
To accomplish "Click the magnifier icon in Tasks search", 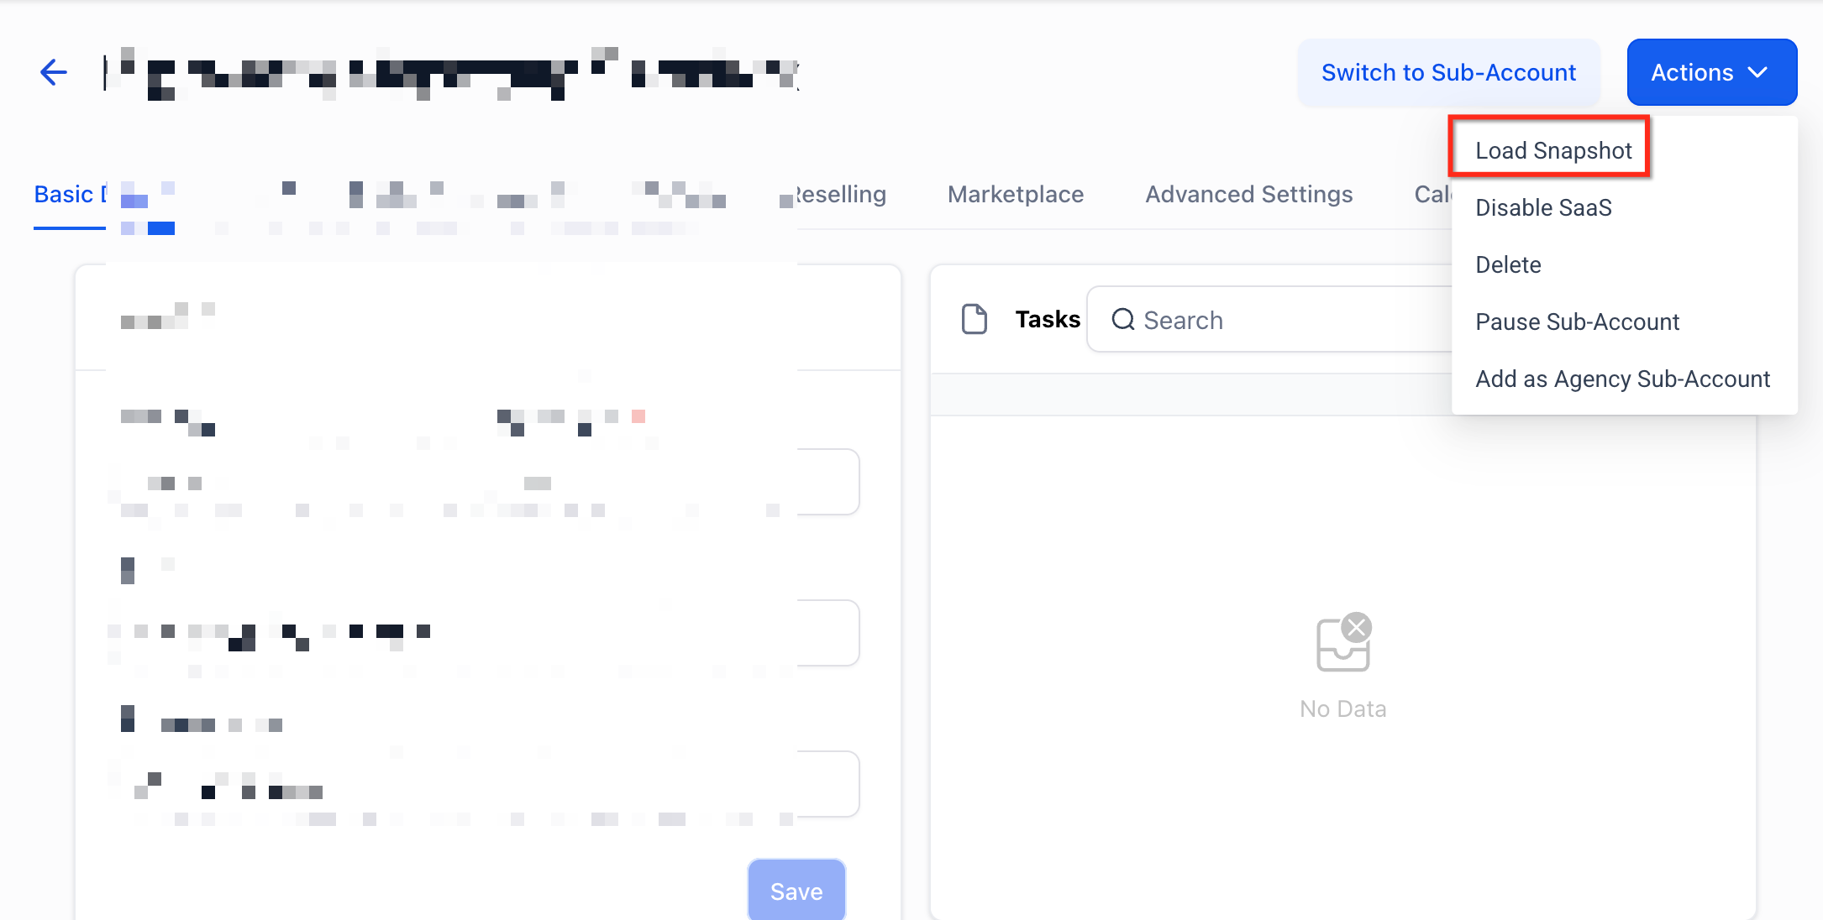I will coord(1123,320).
